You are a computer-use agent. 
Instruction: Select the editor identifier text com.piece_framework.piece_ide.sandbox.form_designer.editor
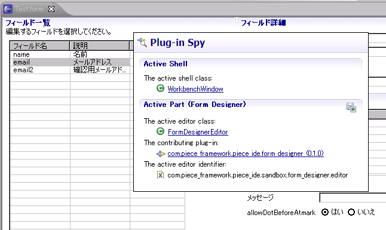pyautogui.click(x=258, y=175)
